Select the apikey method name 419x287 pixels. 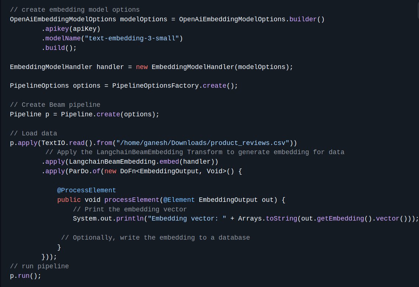(x=57, y=29)
